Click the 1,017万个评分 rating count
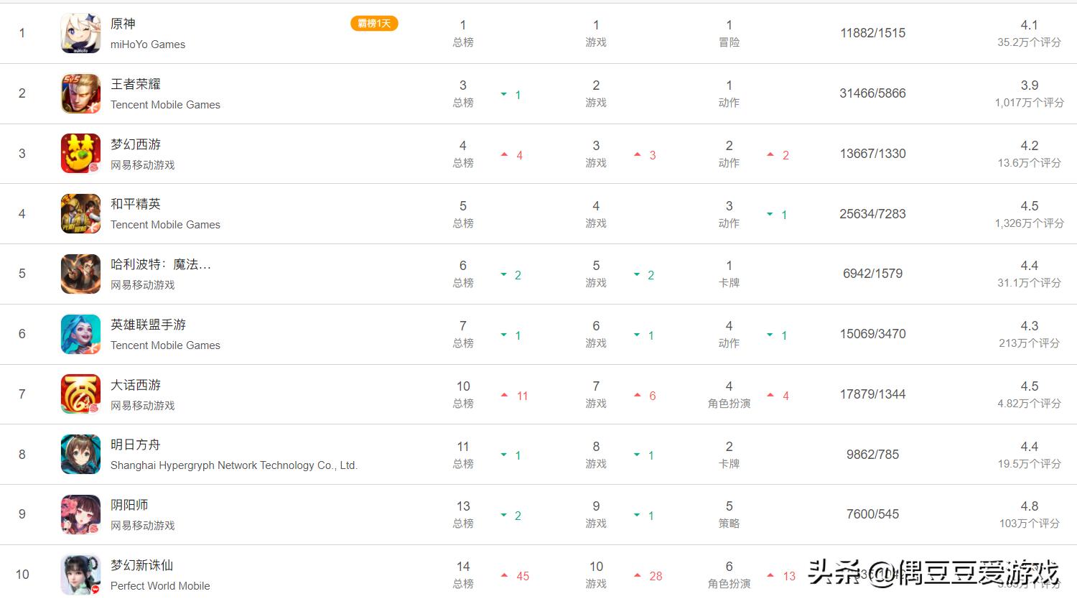 (x=1030, y=103)
